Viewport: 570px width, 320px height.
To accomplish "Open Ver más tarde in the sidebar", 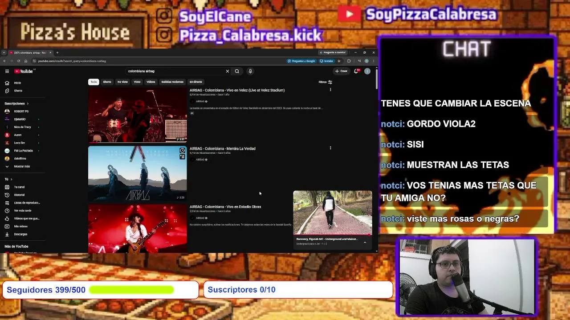I will click(x=23, y=211).
